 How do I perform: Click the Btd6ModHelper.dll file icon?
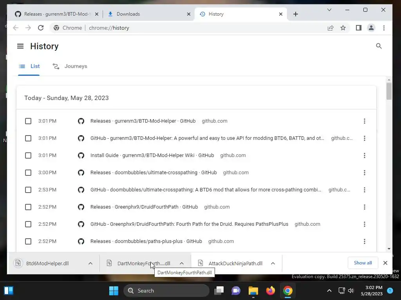point(18,263)
